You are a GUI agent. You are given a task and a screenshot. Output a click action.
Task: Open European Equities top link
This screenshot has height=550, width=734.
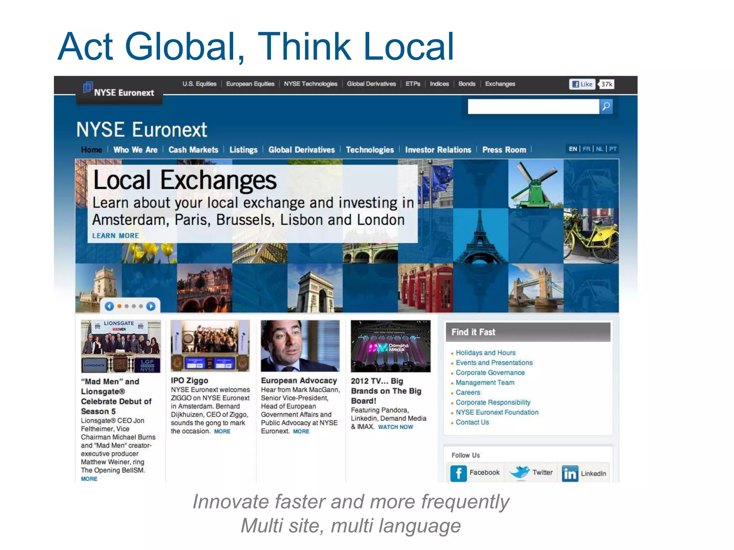point(250,84)
